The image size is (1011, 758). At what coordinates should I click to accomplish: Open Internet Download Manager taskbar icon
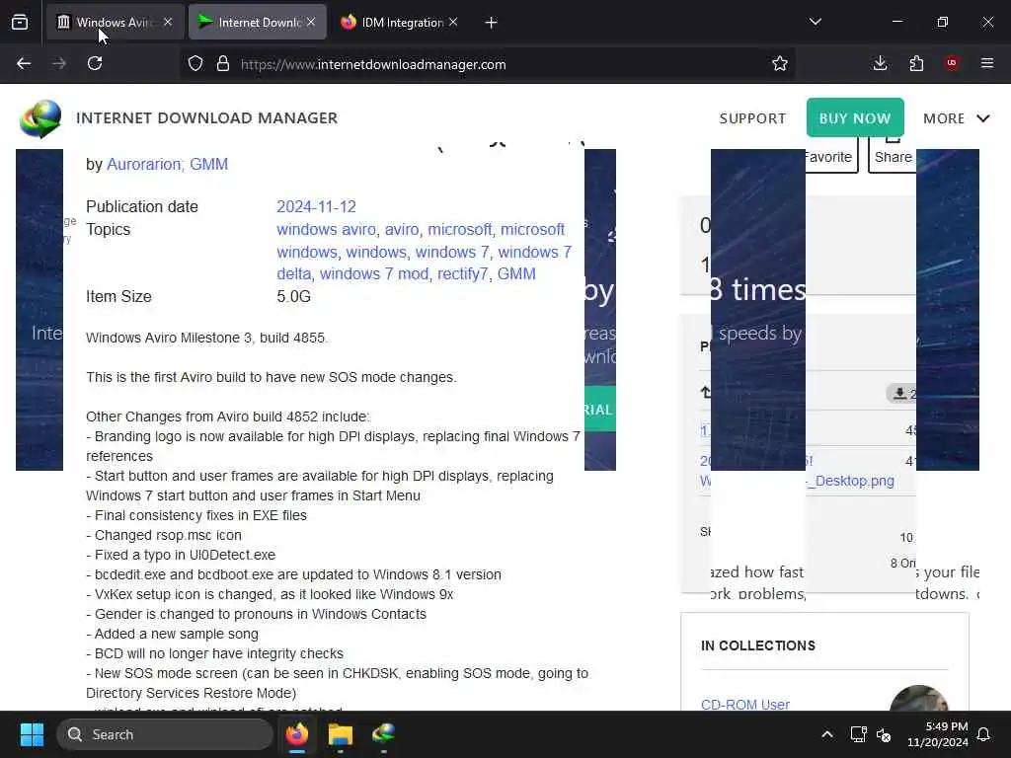click(x=384, y=734)
